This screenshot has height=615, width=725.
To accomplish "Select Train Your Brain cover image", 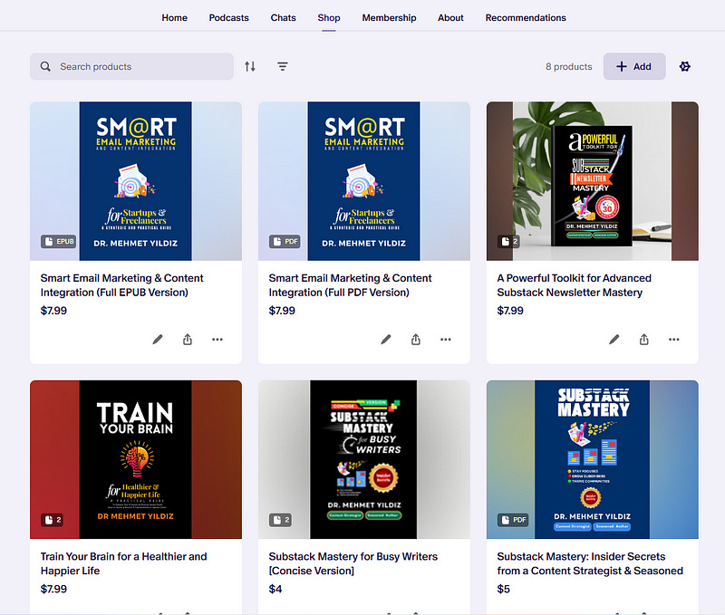I will click(136, 459).
